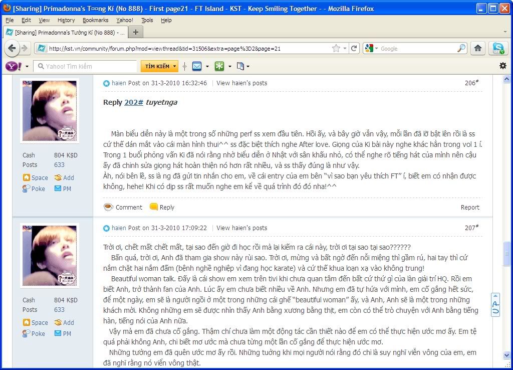Viewport: 513px width, 370px height.
Task: Follow the 202# reply link
Action: pos(134,102)
